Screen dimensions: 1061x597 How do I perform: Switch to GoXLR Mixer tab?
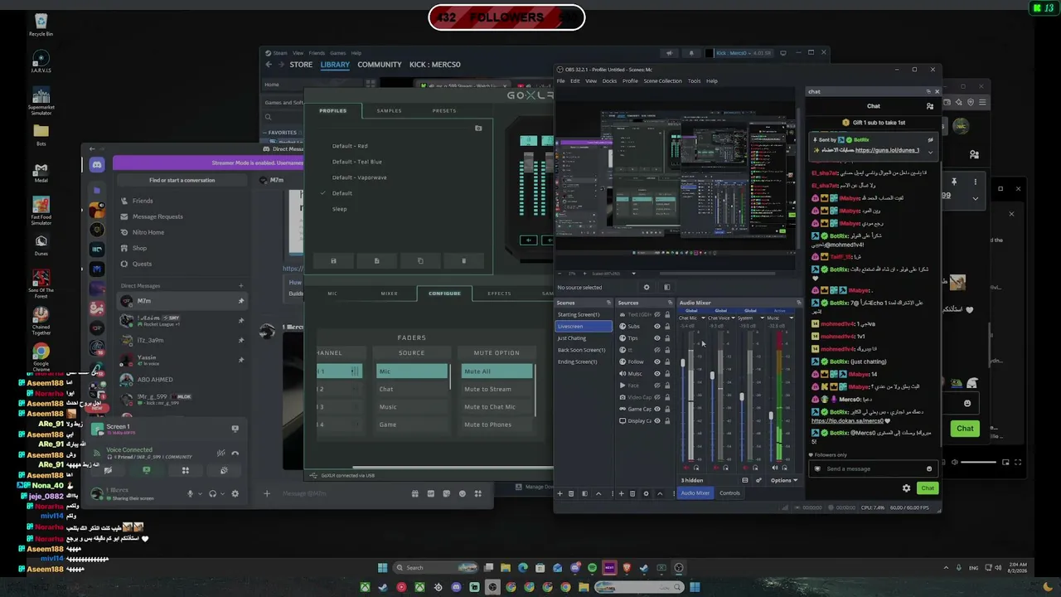tap(389, 293)
